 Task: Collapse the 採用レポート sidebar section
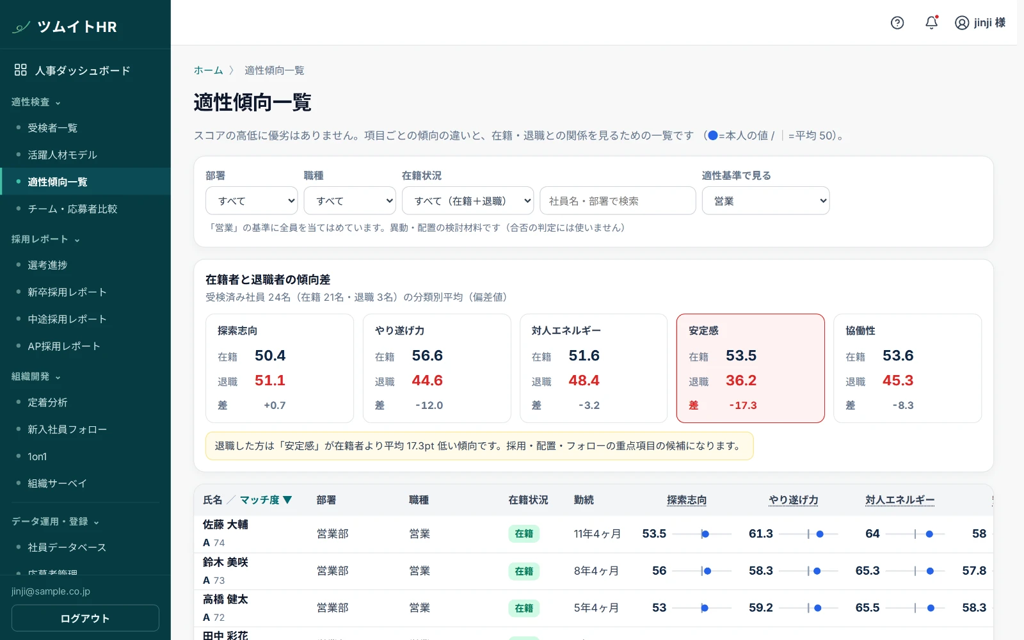[45, 239]
